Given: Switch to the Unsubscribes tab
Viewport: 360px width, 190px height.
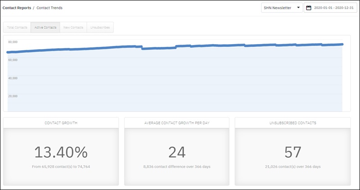Looking at the screenshot, I should (100, 27).
